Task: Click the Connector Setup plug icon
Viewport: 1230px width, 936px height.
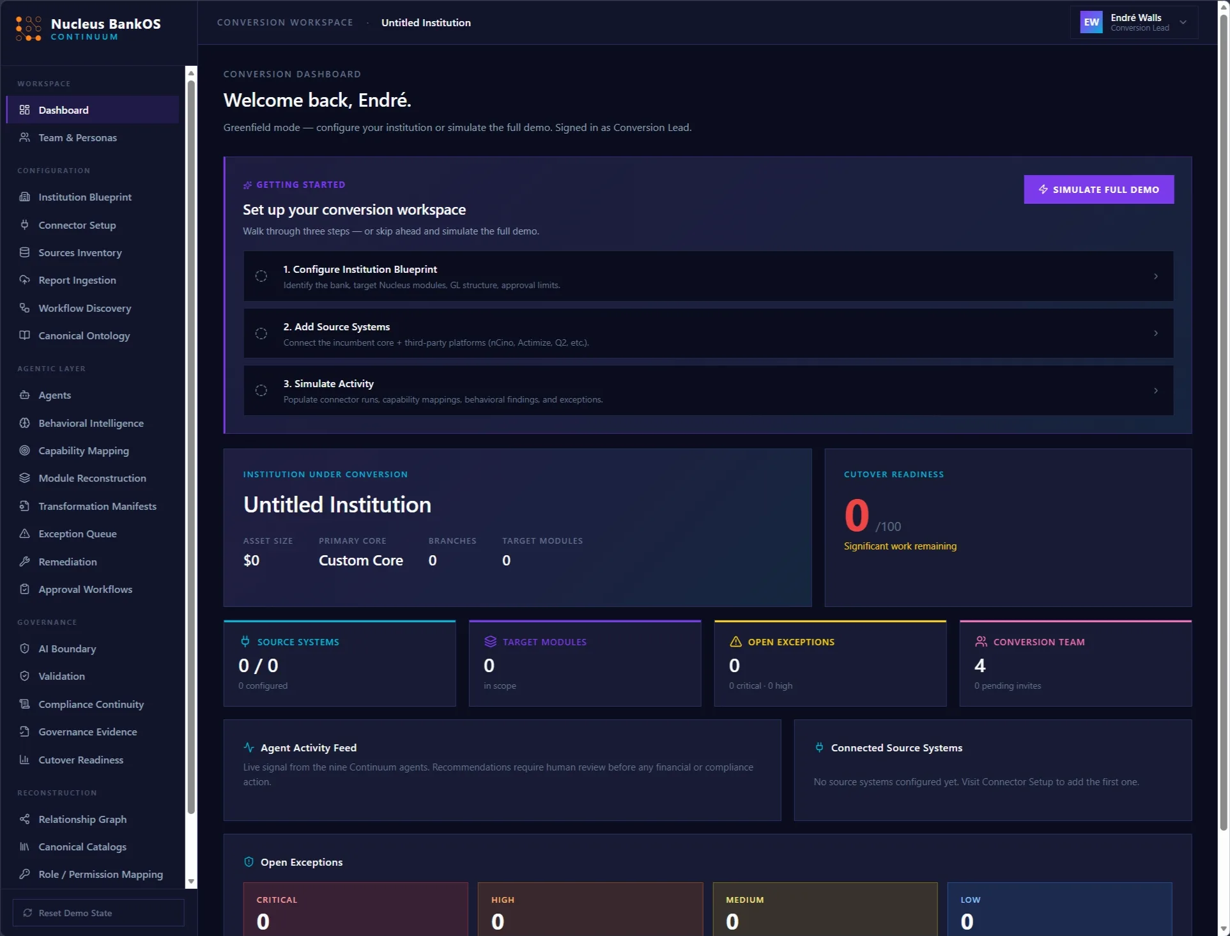Action: pos(24,225)
